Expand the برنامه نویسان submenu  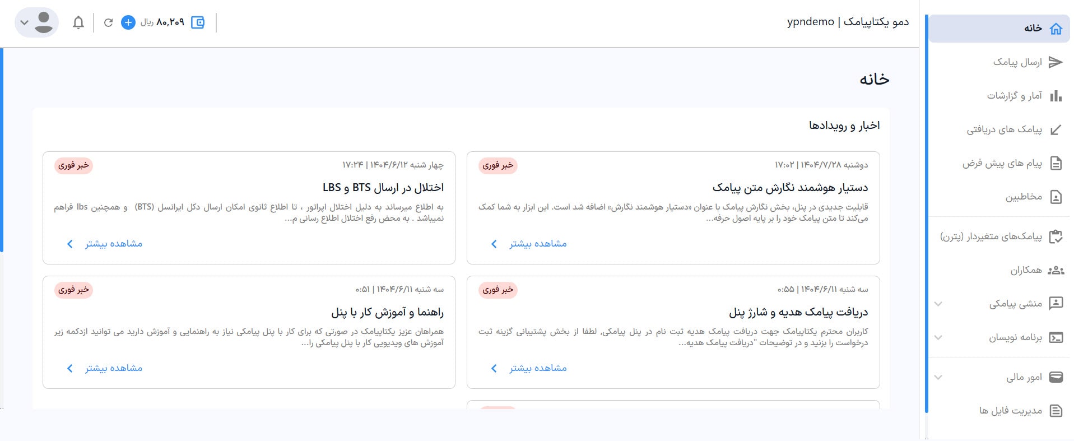click(x=938, y=337)
